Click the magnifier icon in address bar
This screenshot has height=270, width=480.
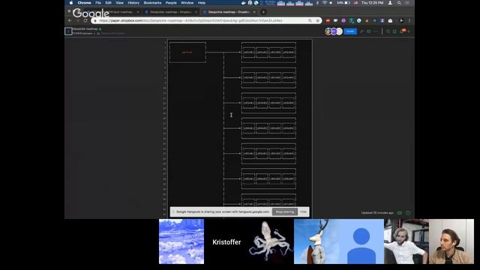310,20
